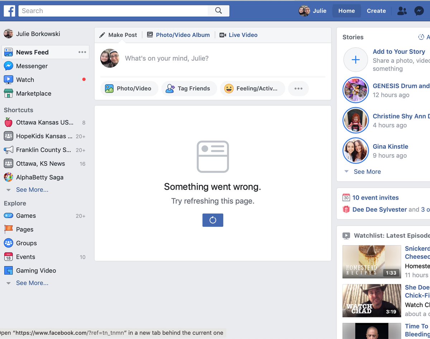Open Julie Borkowski profile link in sidebar

[38, 34]
